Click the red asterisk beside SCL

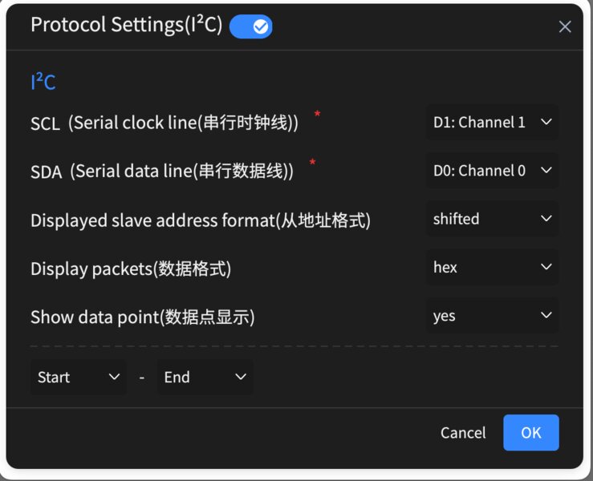[x=318, y=115]
